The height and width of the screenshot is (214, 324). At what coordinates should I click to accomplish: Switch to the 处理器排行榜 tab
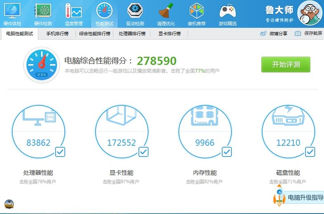click(132, 33)
